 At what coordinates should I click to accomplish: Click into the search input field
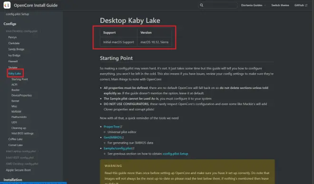pos(220,5)
